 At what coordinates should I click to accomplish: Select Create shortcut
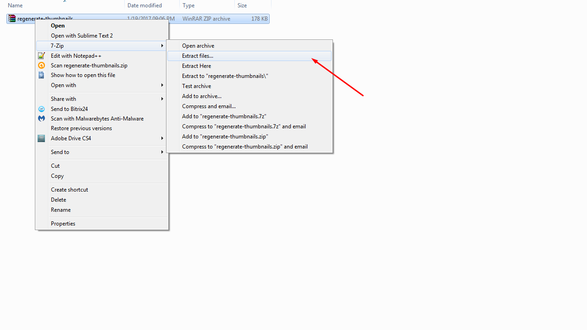[x=102, y=190]
